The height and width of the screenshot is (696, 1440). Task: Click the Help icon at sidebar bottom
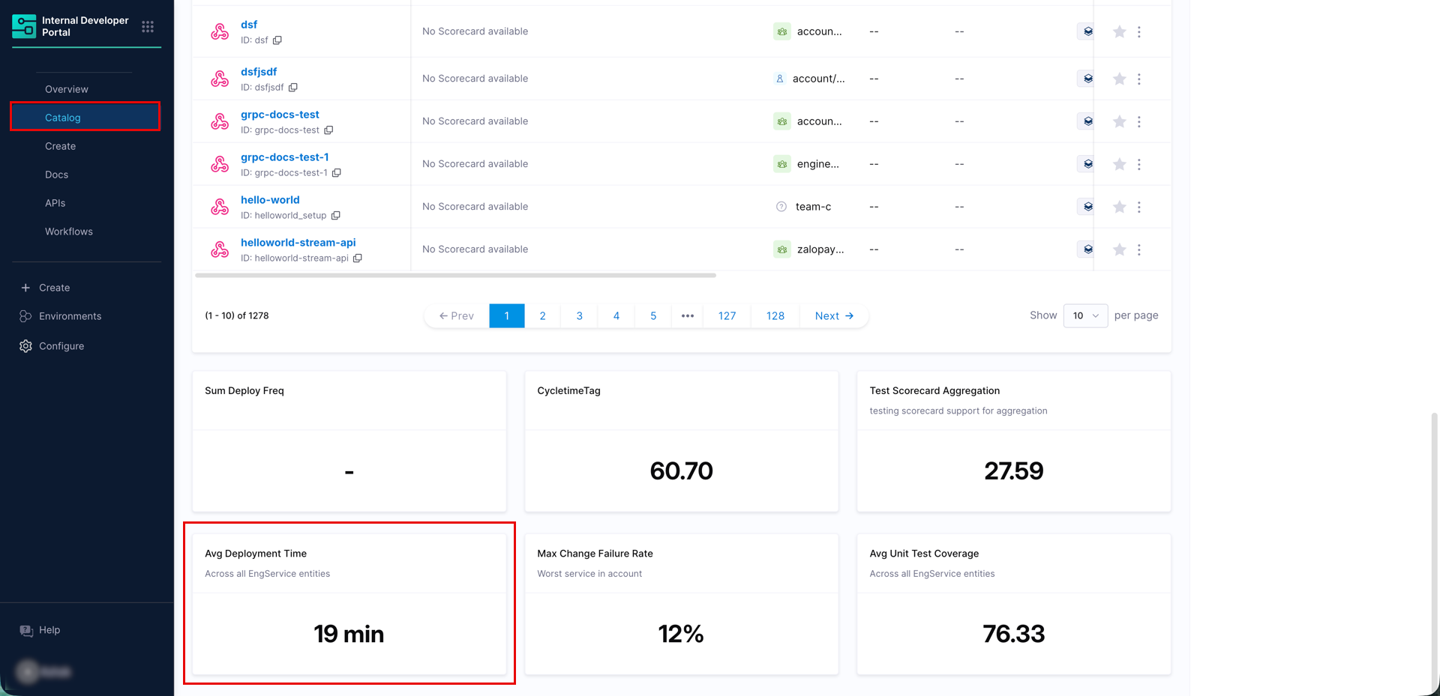coord(27,630)
